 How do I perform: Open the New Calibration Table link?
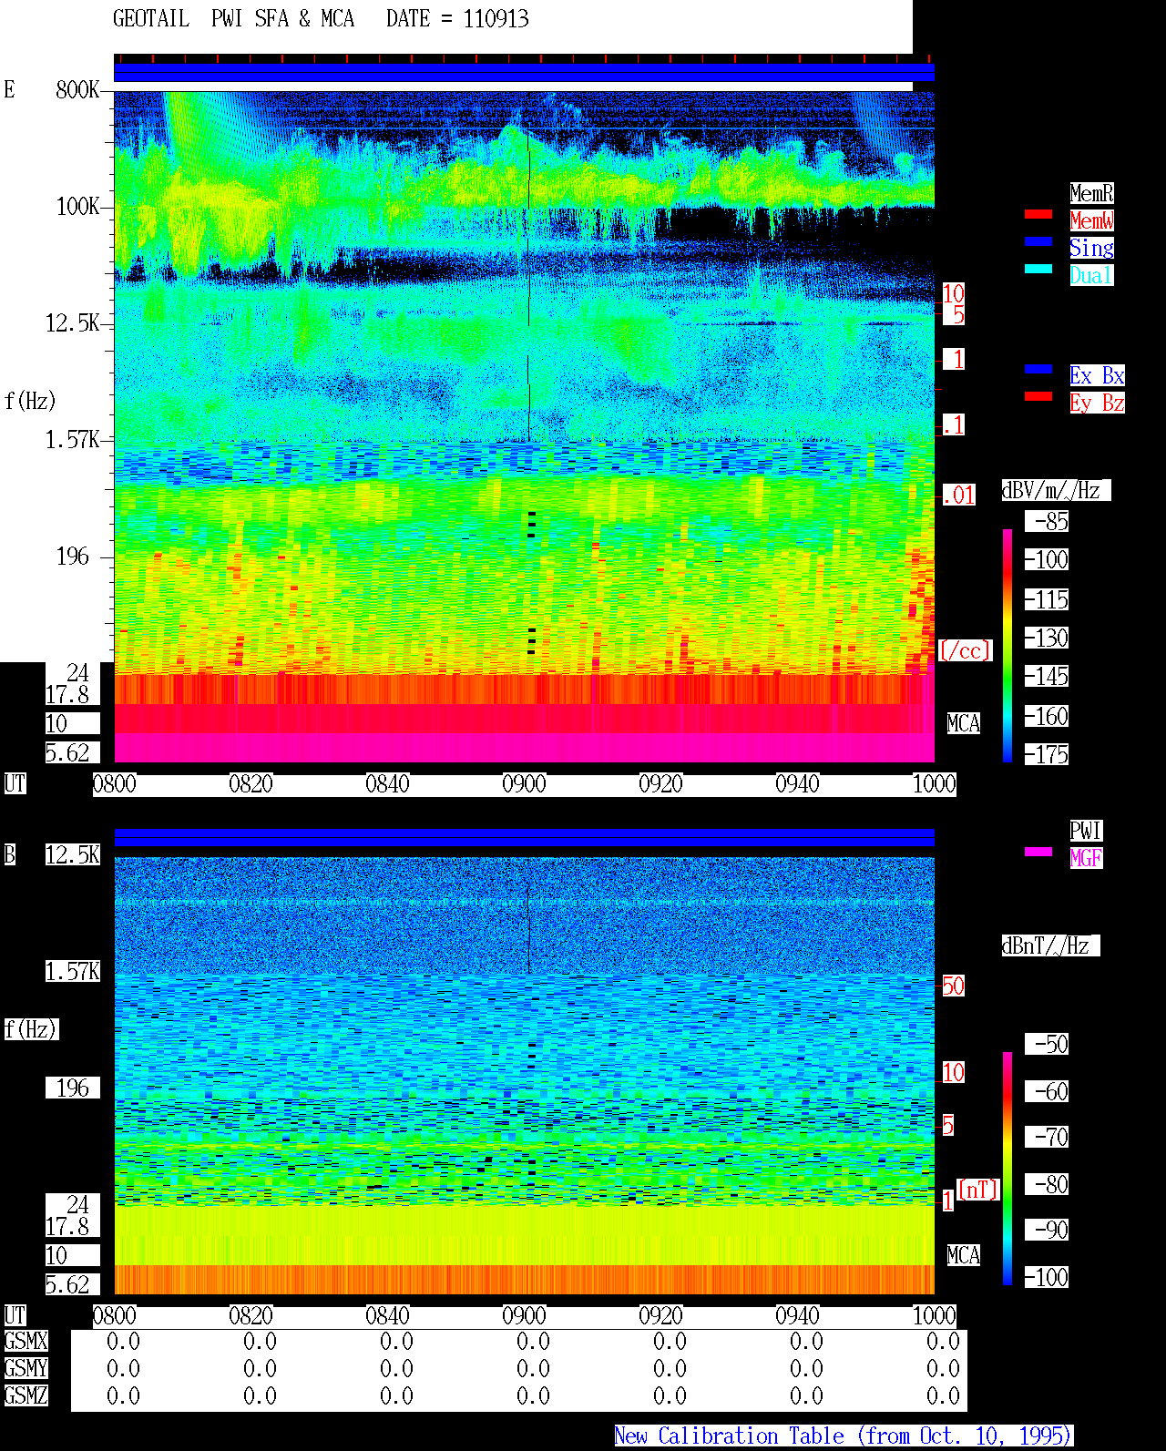(843, 1436)
